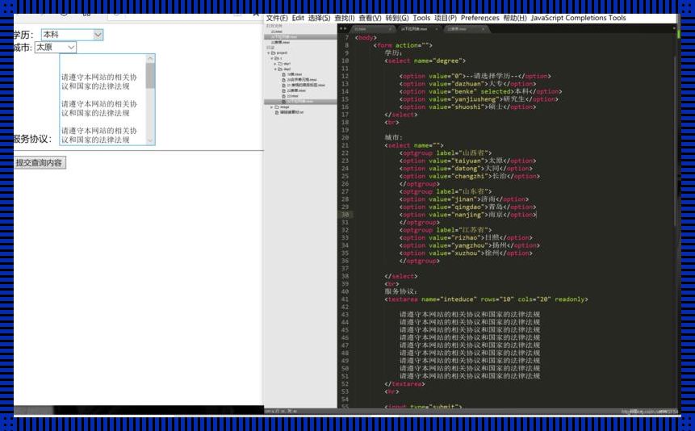Click the option value="nanjing" line

(467, 215)
